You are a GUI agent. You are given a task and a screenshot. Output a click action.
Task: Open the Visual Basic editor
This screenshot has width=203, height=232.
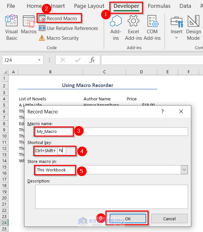coord(11,27)
